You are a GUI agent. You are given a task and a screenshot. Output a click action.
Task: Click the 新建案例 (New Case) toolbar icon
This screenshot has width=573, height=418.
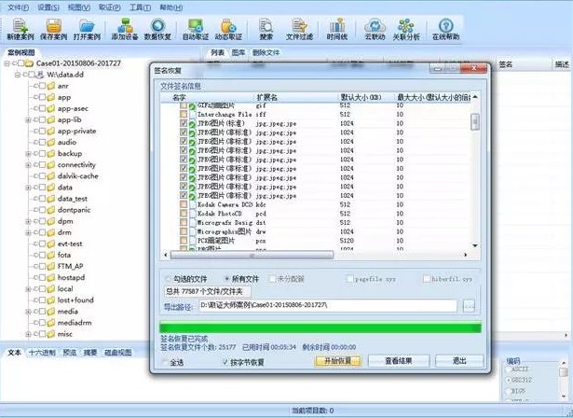[20, 26]
